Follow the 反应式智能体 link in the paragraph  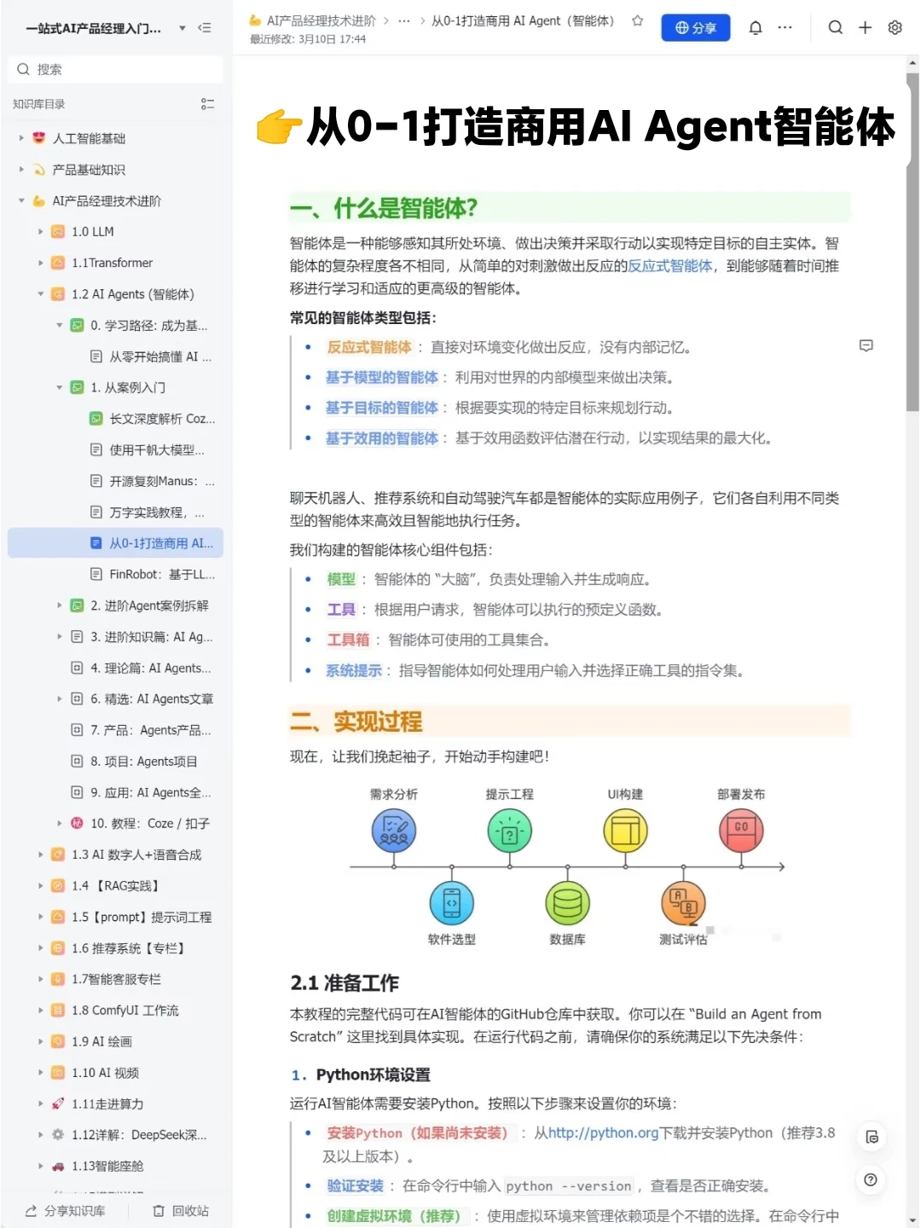[x=670, y=266]
